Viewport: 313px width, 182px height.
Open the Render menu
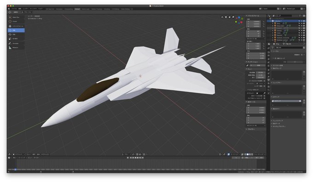click(25, 9)
